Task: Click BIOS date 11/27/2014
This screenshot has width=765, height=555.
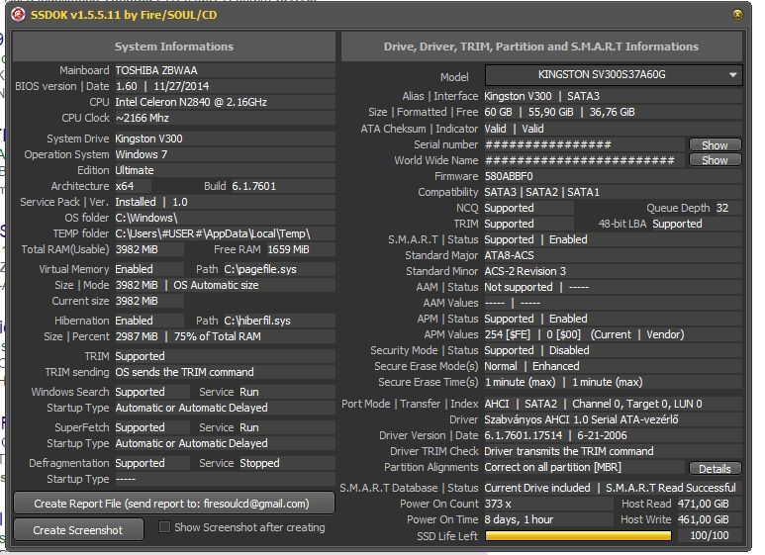Action: 181,86
